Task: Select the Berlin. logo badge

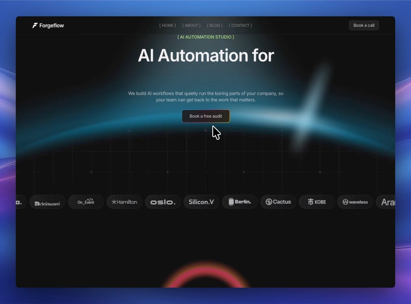Action: tap(240, 202)
